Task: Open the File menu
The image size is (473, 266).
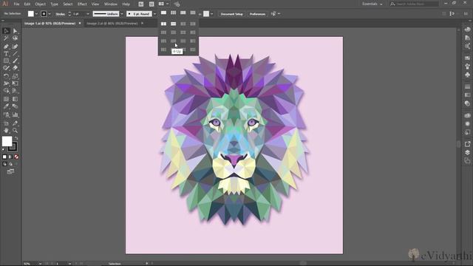Action: tap(16, 4)
